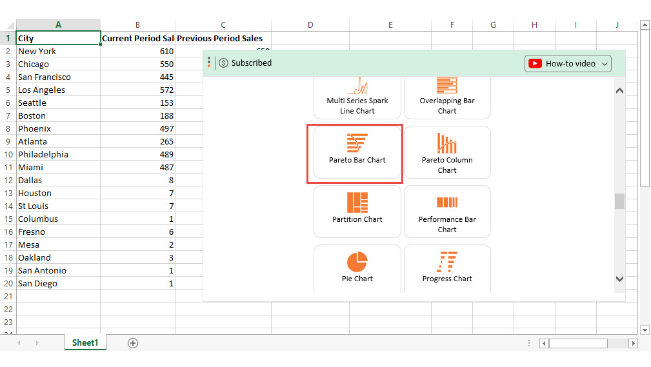Click the YouTube icon in How-to video

(x=535, y=63)
